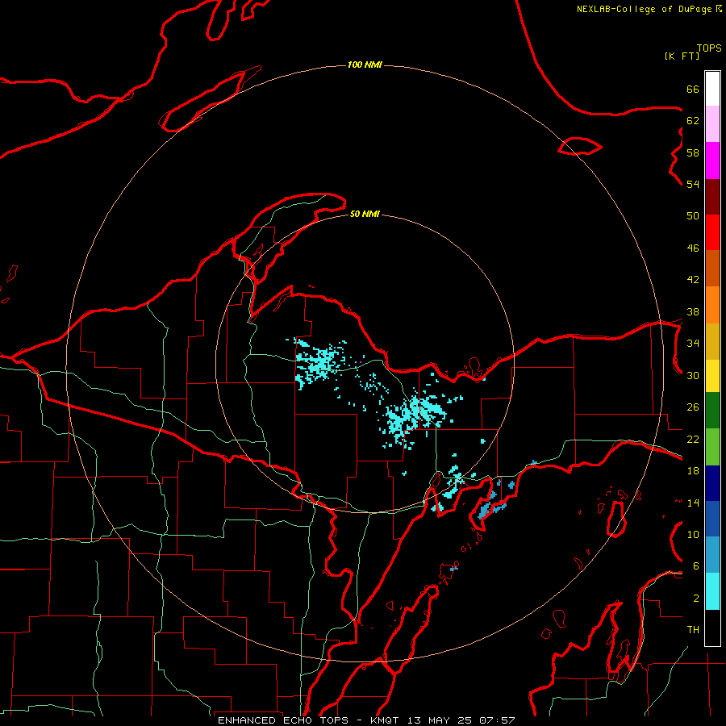
Task: Click the single magenta echo pixel
Action: tap(361, 361)
